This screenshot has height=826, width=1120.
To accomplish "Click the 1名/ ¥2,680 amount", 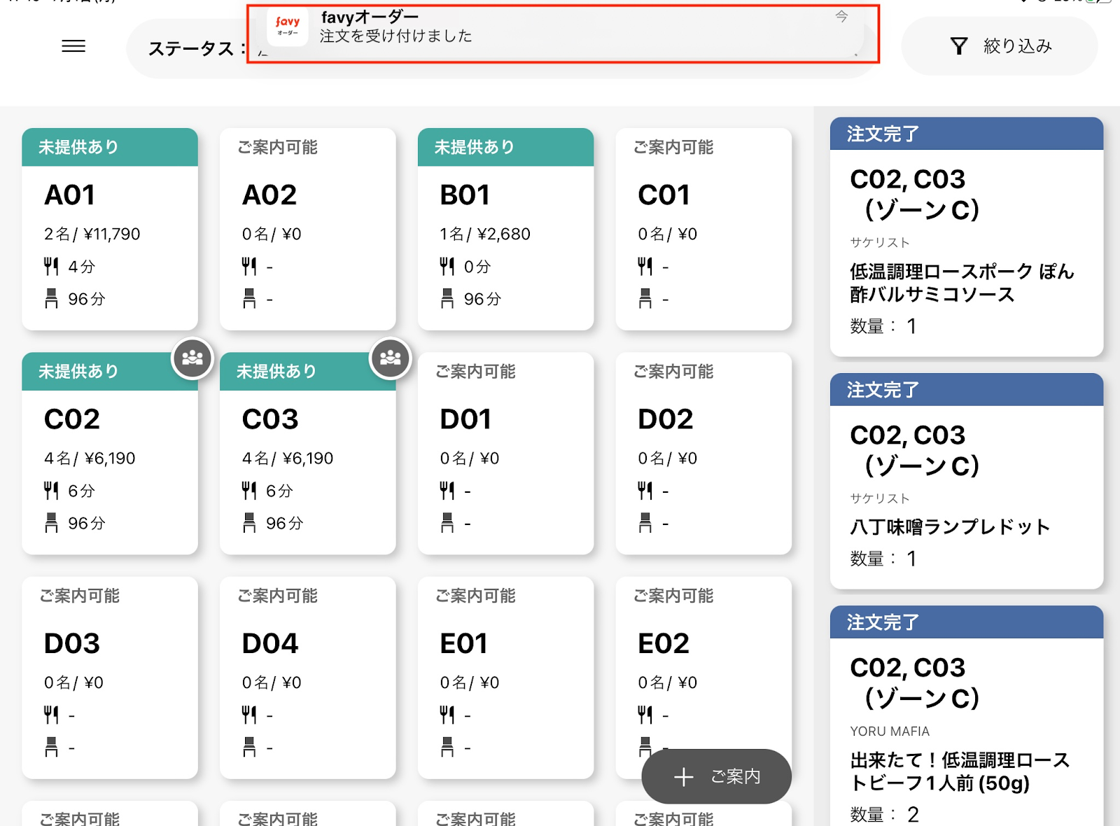I will pos(485,234).
